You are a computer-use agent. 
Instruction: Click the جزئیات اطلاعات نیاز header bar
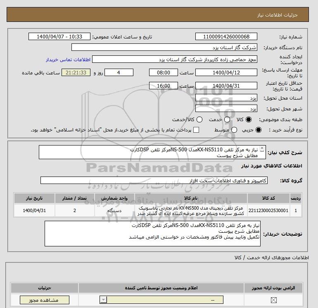tap(158, 14)
